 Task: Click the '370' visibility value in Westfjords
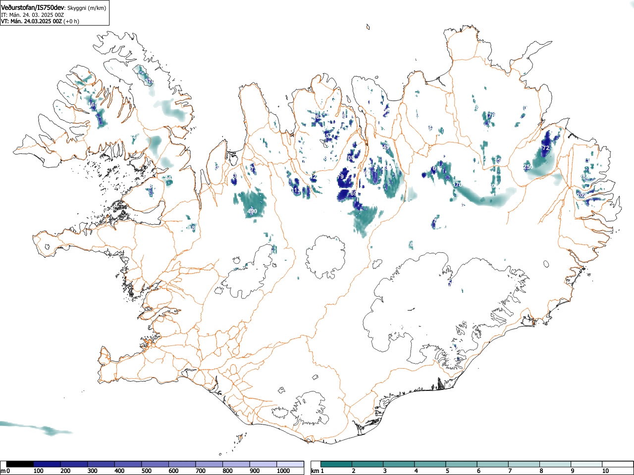[149, 82]
